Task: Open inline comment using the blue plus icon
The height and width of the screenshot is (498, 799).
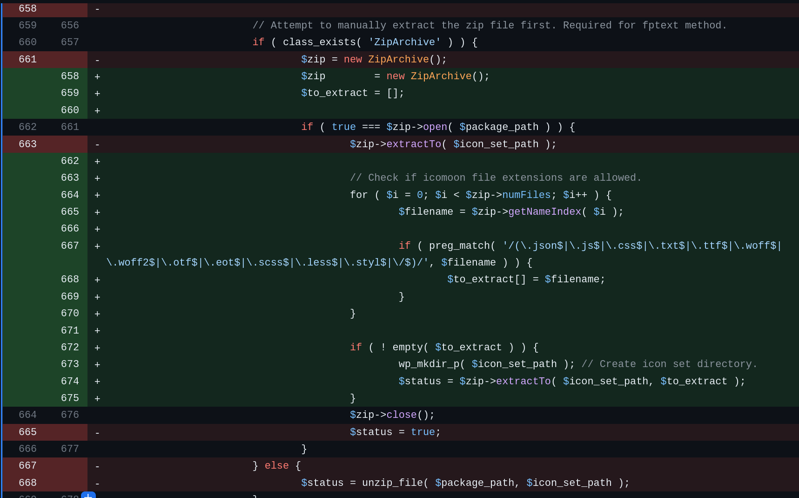Action: pos(88,495)
